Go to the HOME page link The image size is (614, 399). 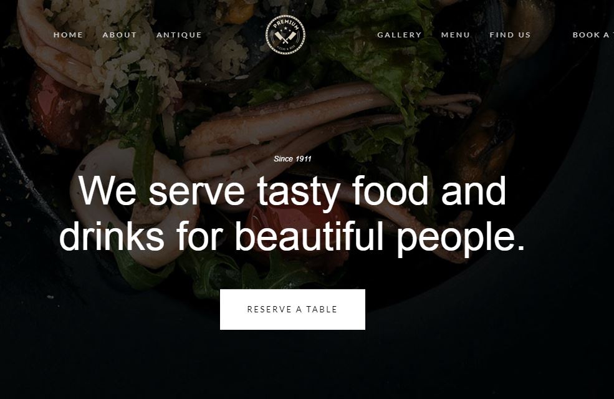69,35
